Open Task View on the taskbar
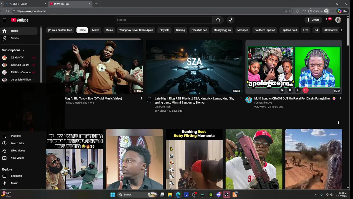Screen dimensions: 353x199 (162, 195)
